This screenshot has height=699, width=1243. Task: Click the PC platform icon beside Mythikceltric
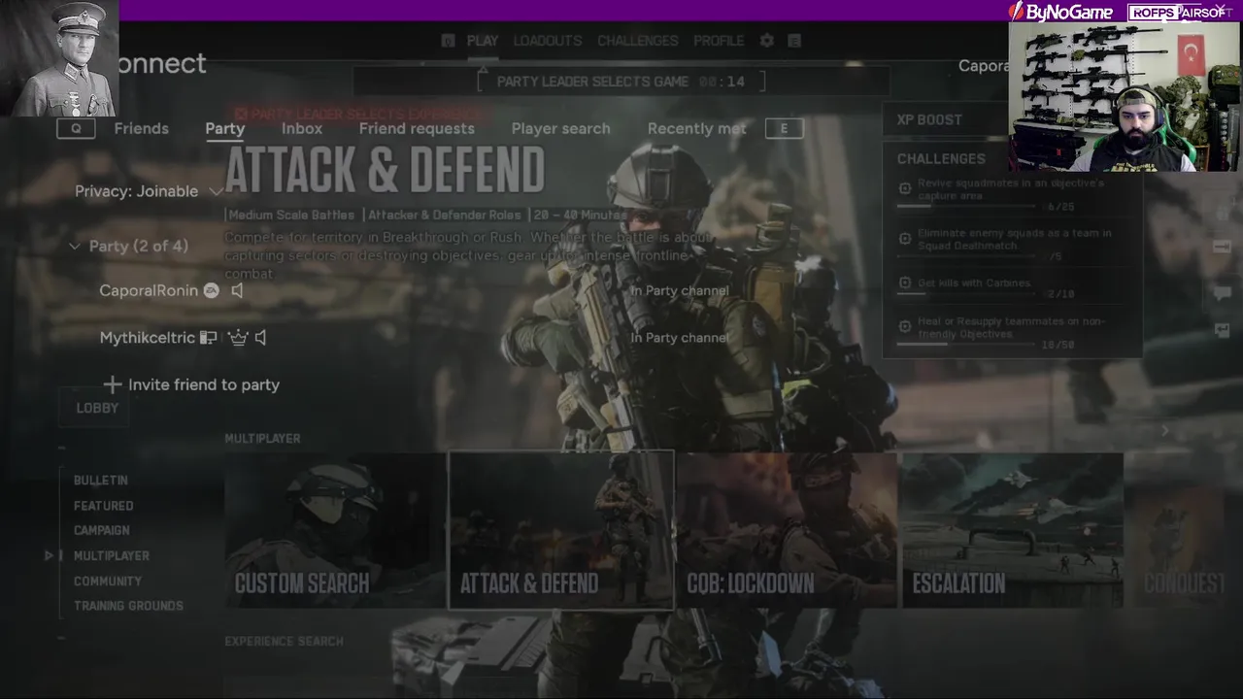point(208,338)
